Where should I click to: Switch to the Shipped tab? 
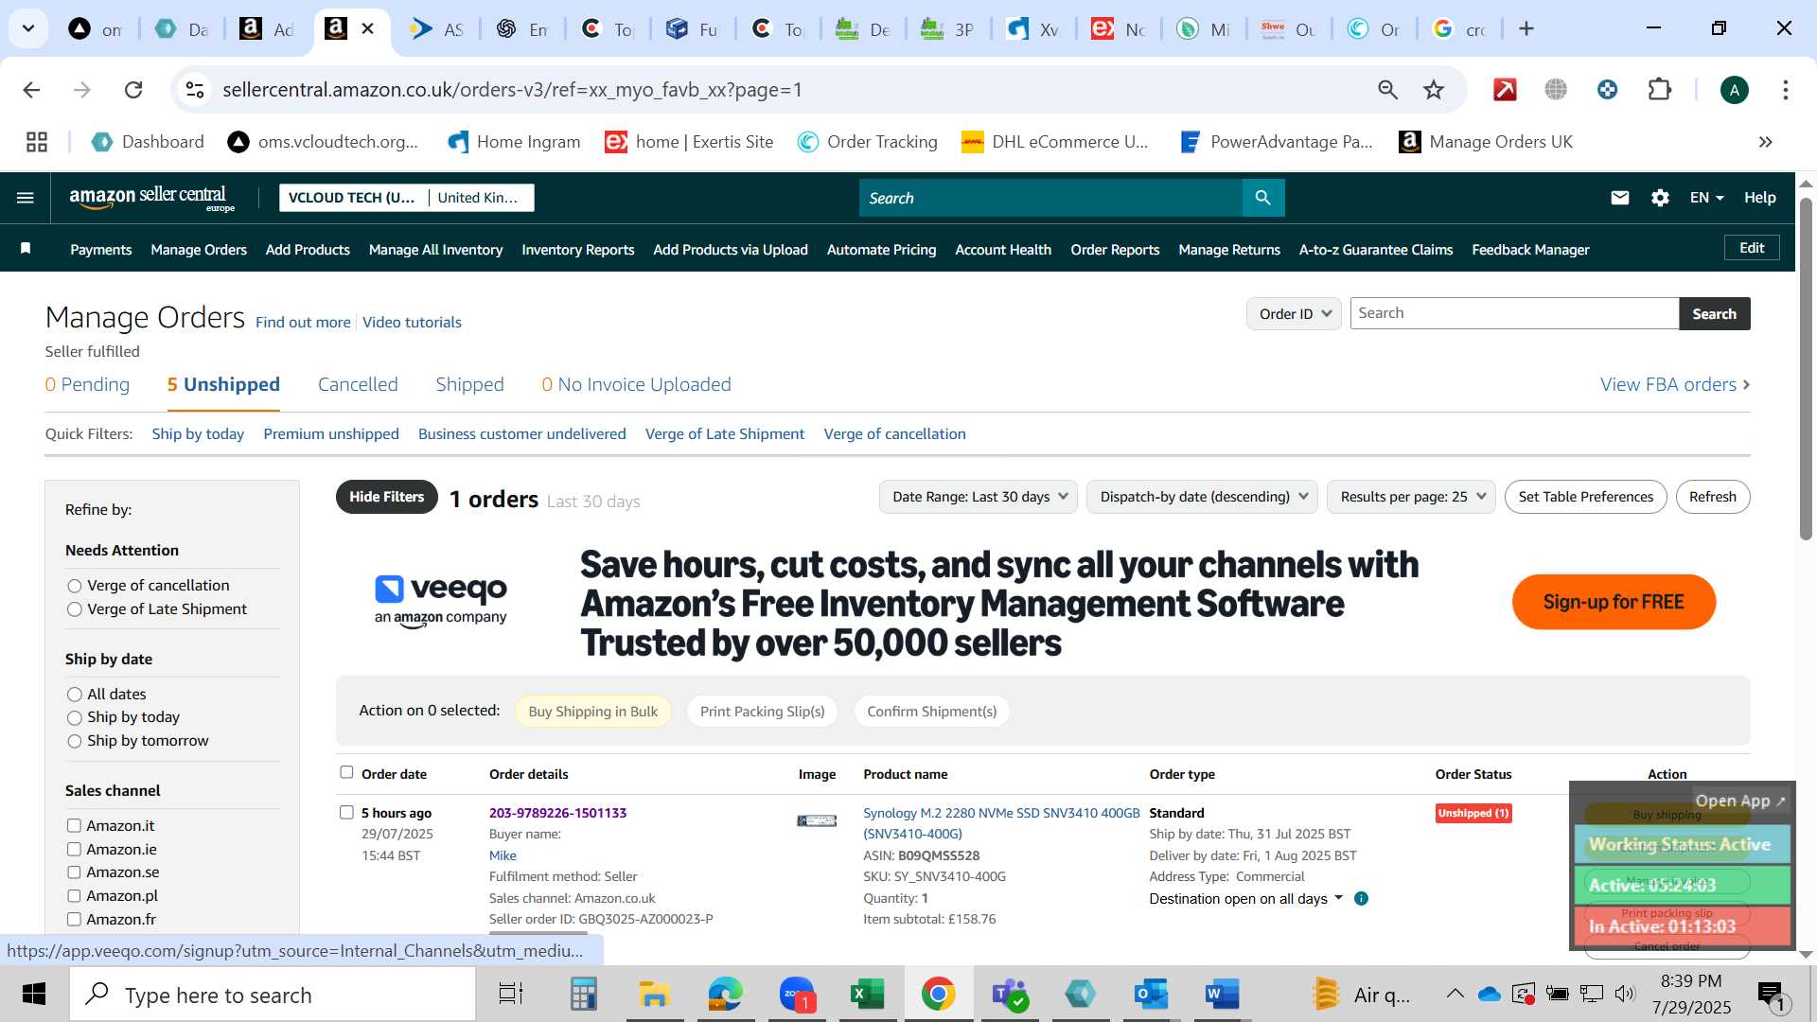pyautogui.click(x=469, y=384)
